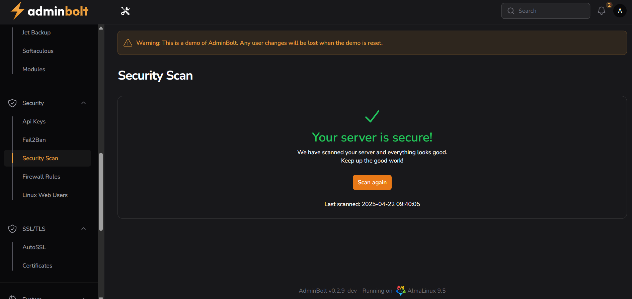This screenshot has height=299, width=632.
Task: Click the sidebar scroll up arrow
Action: pyautogui.click(x=101, y=28)
